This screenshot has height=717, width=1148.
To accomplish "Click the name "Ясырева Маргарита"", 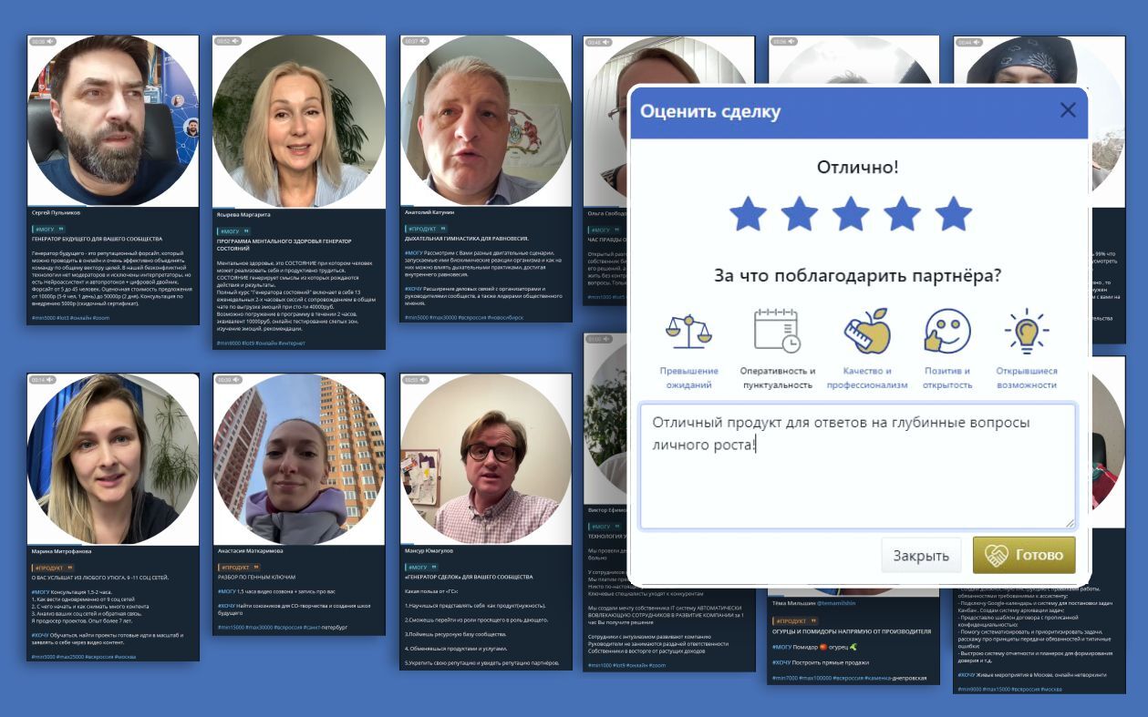I will click(244, 215).
